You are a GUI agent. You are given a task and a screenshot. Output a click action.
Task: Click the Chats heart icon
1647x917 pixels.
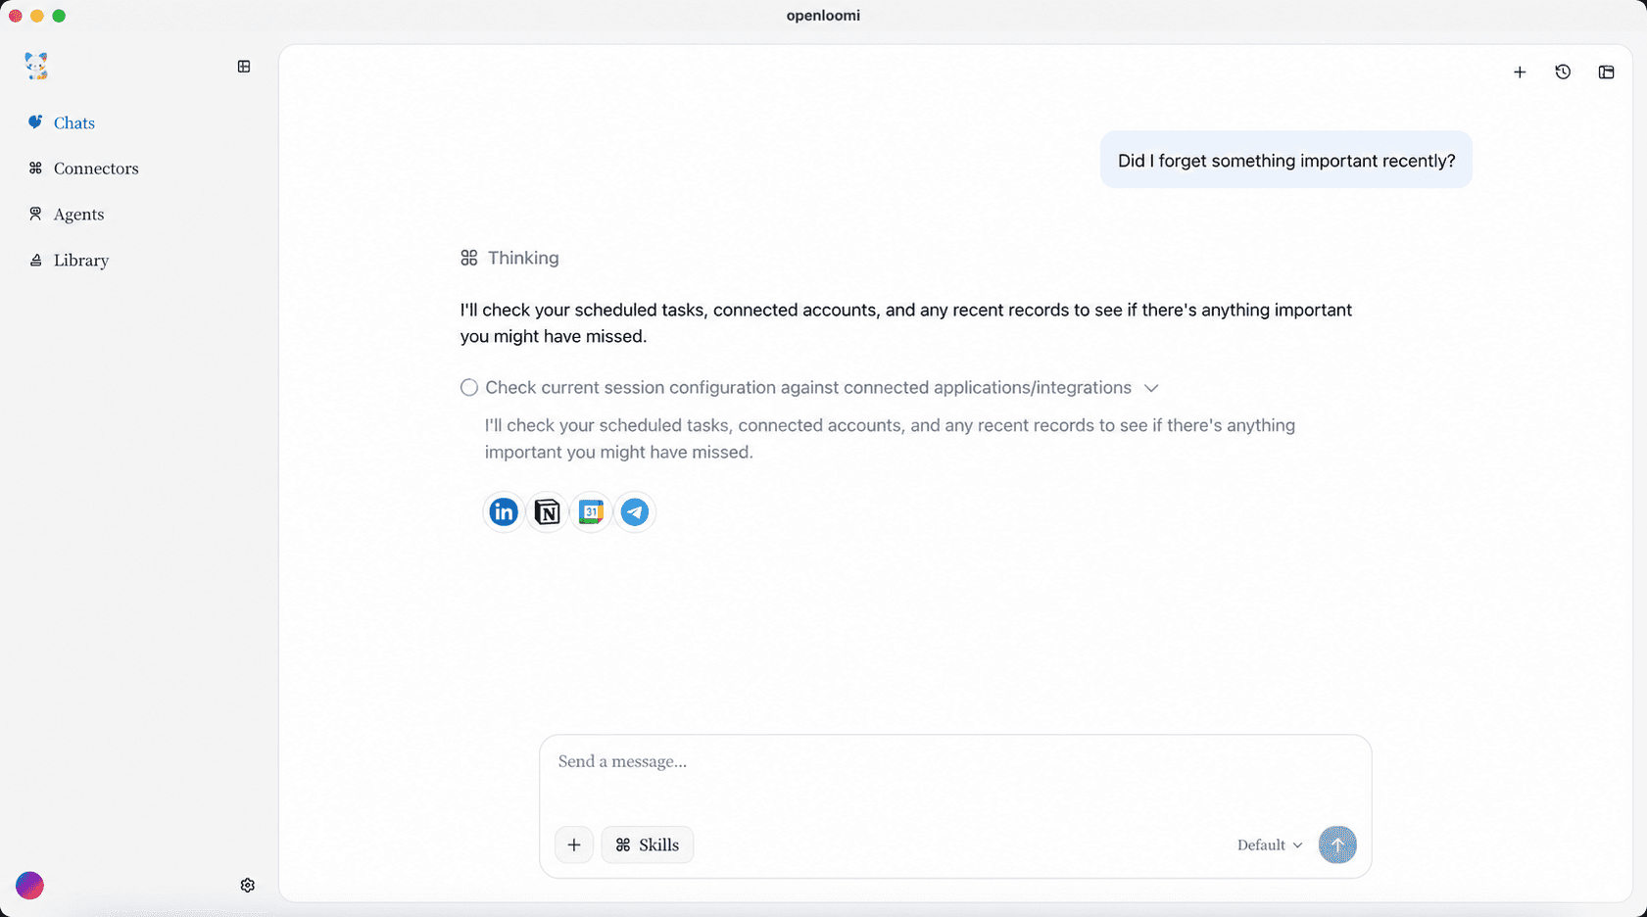click(x=35, y=122)
